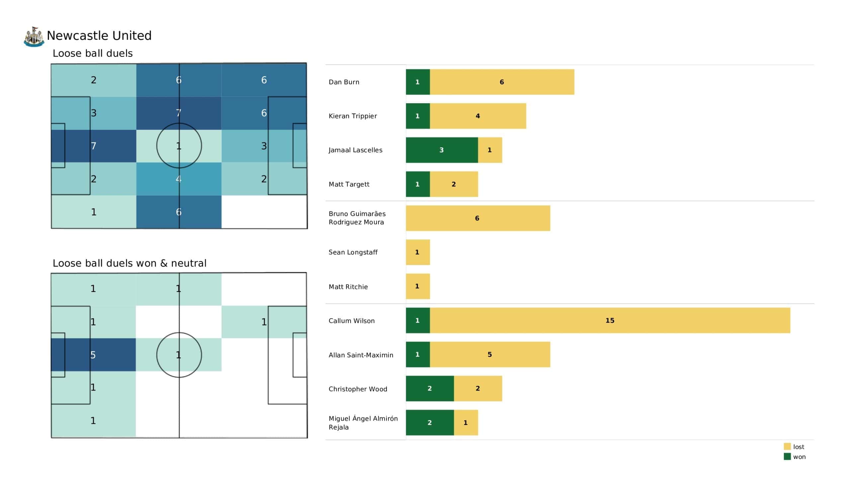Click the Matt Targett player name
The width and height of the screenshot is (850, 499).
click(349, 184)
